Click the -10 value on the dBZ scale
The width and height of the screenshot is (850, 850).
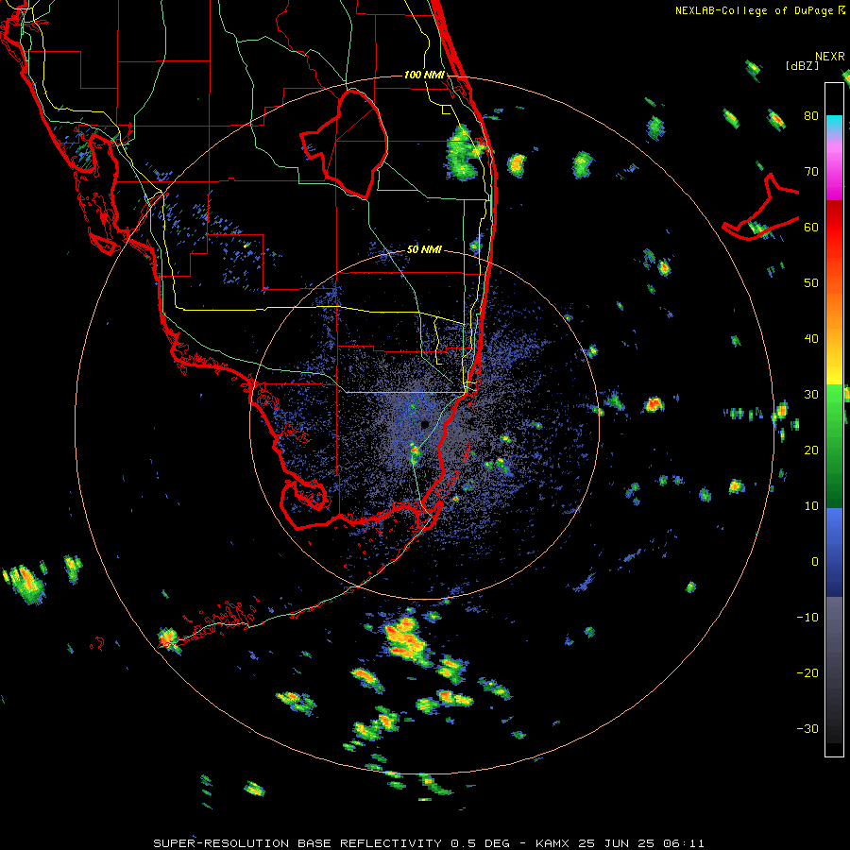click(x=807, y=618)
